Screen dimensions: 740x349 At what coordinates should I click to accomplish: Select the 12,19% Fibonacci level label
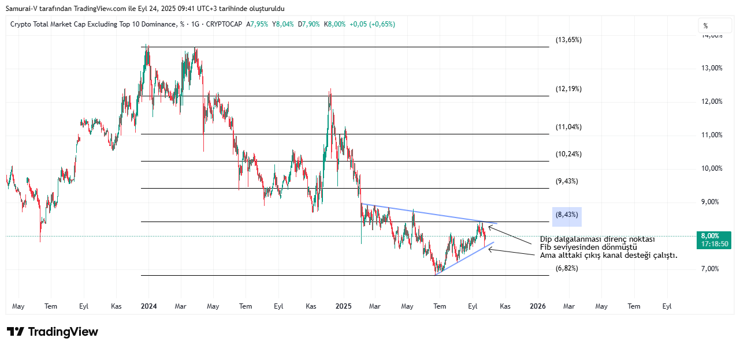568,89
